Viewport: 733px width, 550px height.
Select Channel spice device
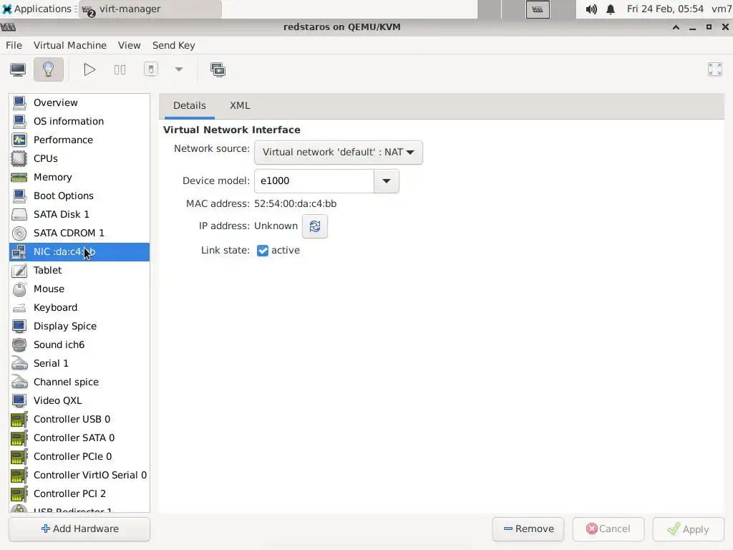coord(79,382)
